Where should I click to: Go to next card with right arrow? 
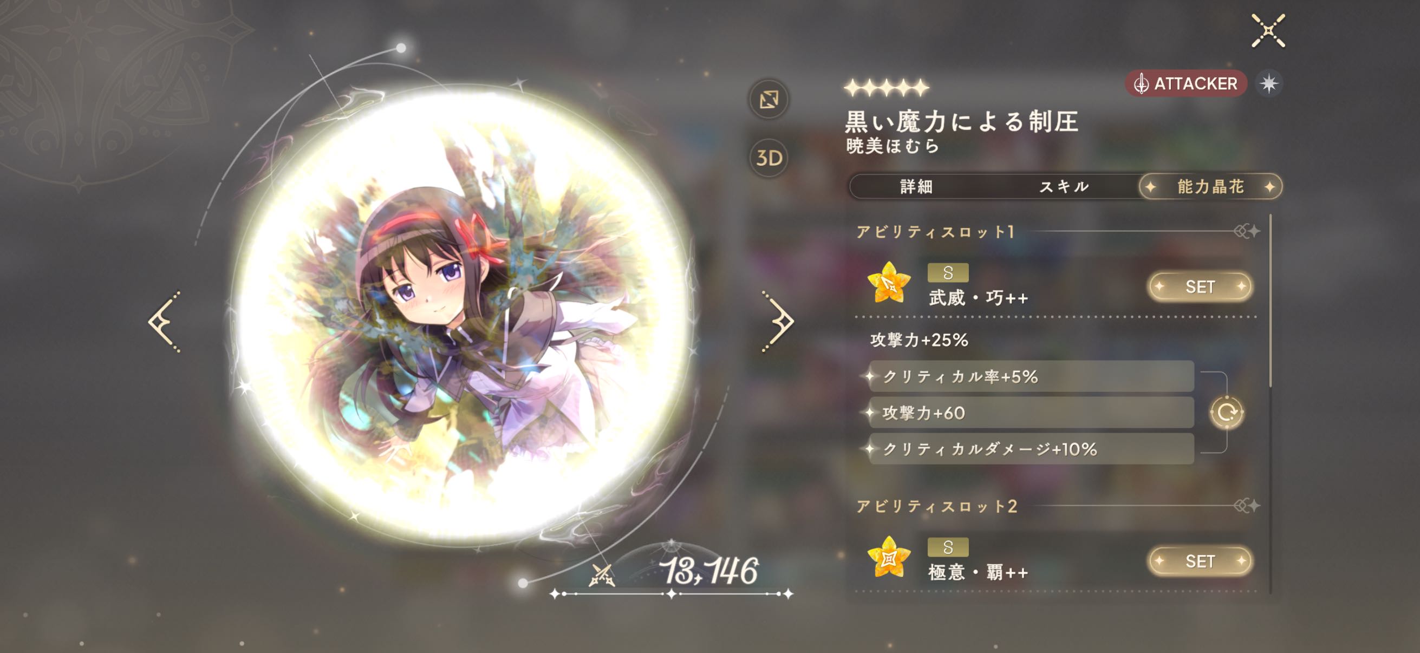(x=778, y=321)
